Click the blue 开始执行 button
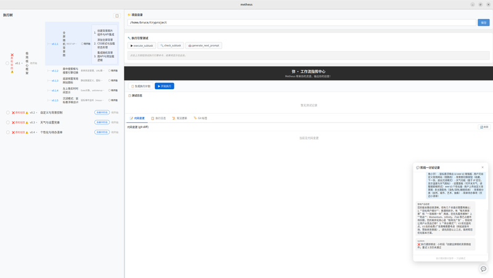This screenshot has height=278, width=493. point(165,86)
